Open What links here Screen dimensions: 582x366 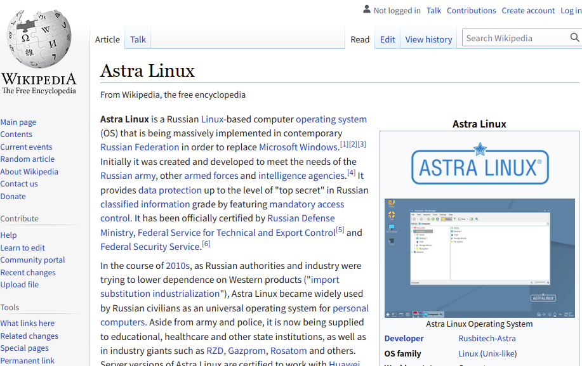[x=27, y=324]
